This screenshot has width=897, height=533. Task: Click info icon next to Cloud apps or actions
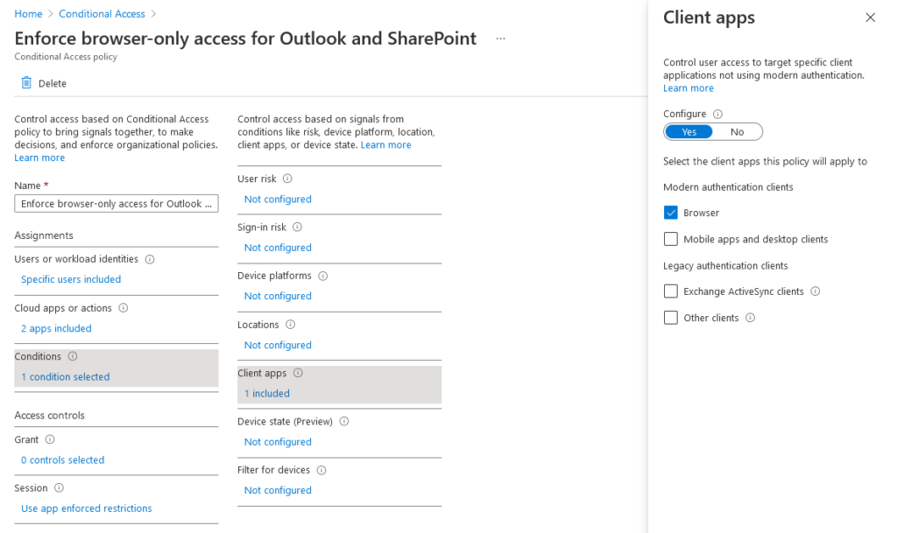coord(123,308)
